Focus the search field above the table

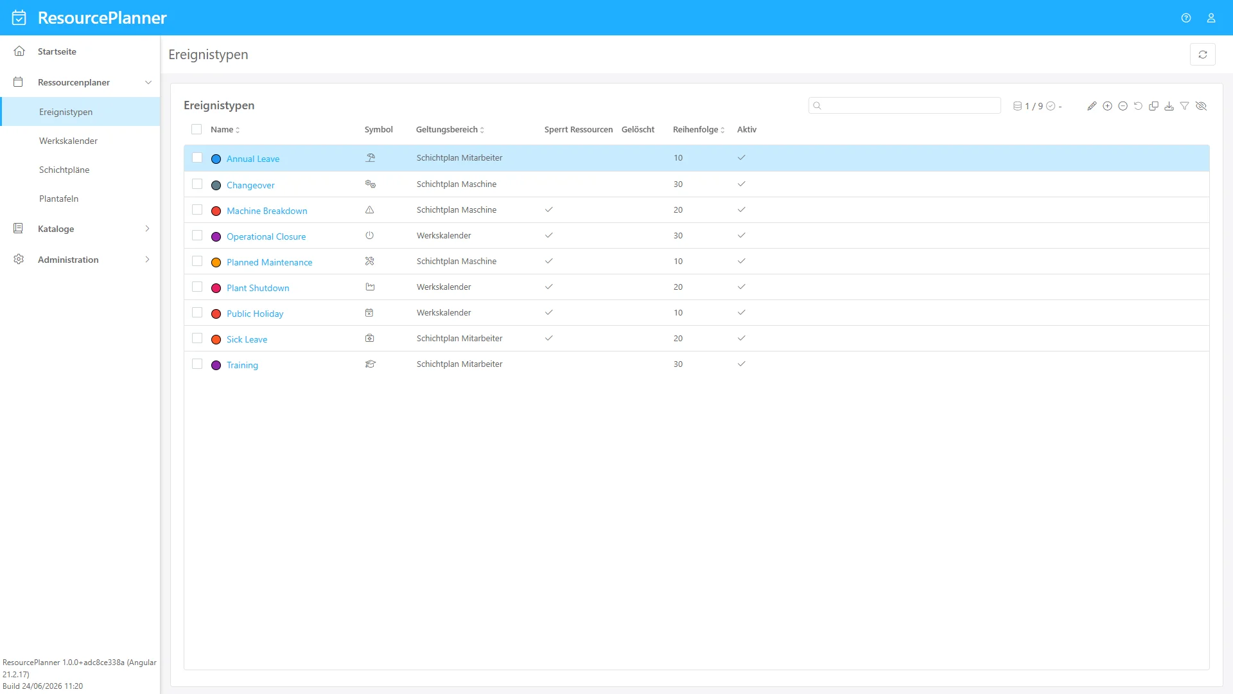tap(904, 105)
